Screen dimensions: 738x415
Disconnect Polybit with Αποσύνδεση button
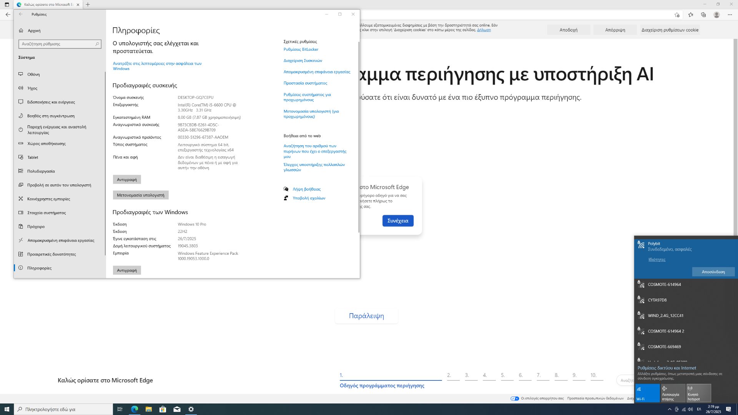pyautogui.click(x=713, y=272)
